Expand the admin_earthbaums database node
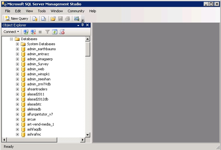The width and height of the screenshot is (221, 150). click(17, 49)
